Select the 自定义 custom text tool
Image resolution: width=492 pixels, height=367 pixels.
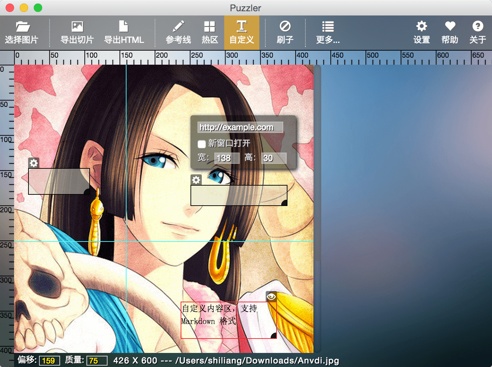pos(242,32)
